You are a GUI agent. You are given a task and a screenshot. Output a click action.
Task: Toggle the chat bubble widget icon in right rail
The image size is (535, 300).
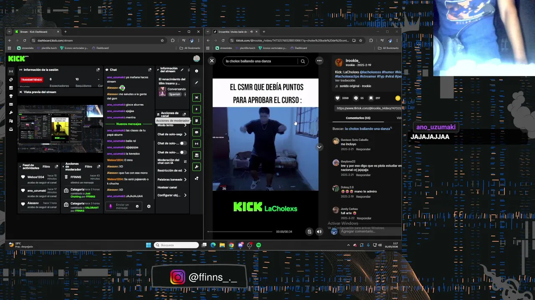tap(196, 132)
